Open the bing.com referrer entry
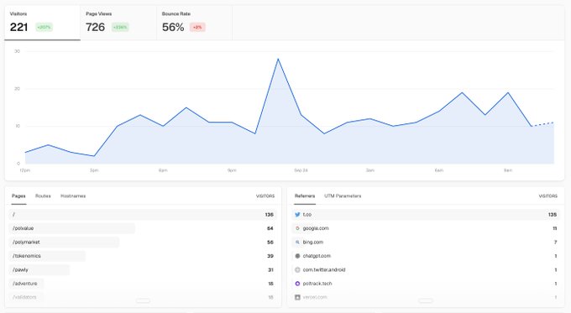This screenshot has width=571, height=313. click(x=426, y=243)
